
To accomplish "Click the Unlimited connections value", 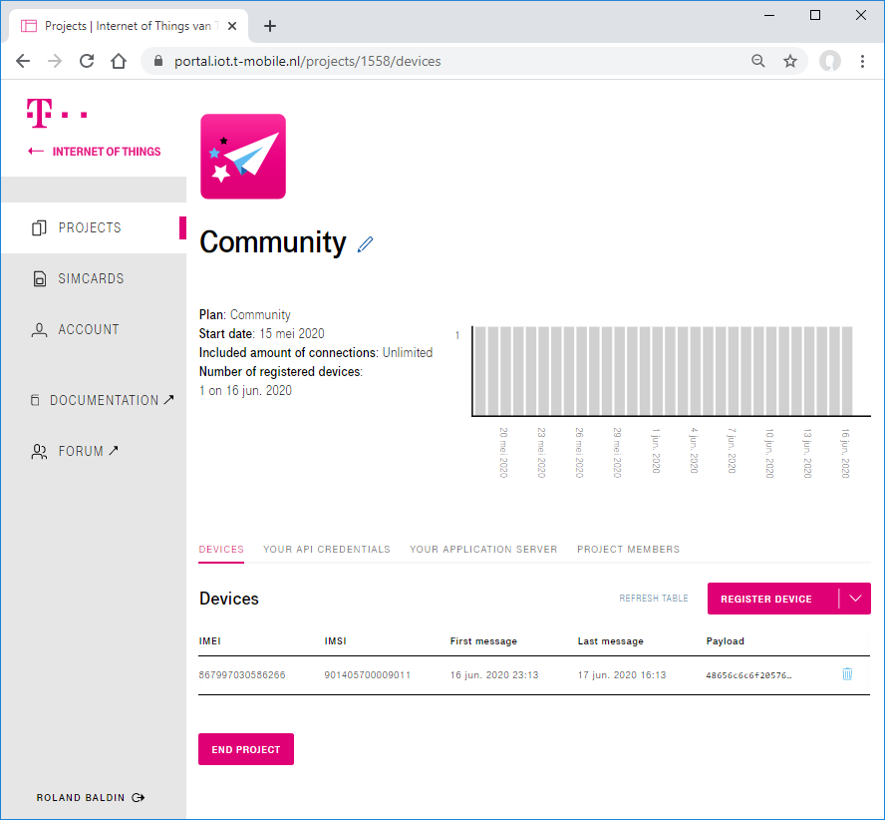I will (x=408, y=352).
